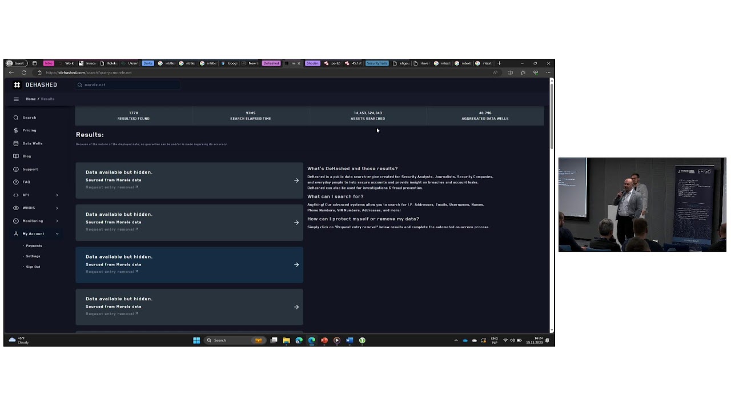Expand the API submenu arrow
This screenshot has width=731, height=411.
57,195
